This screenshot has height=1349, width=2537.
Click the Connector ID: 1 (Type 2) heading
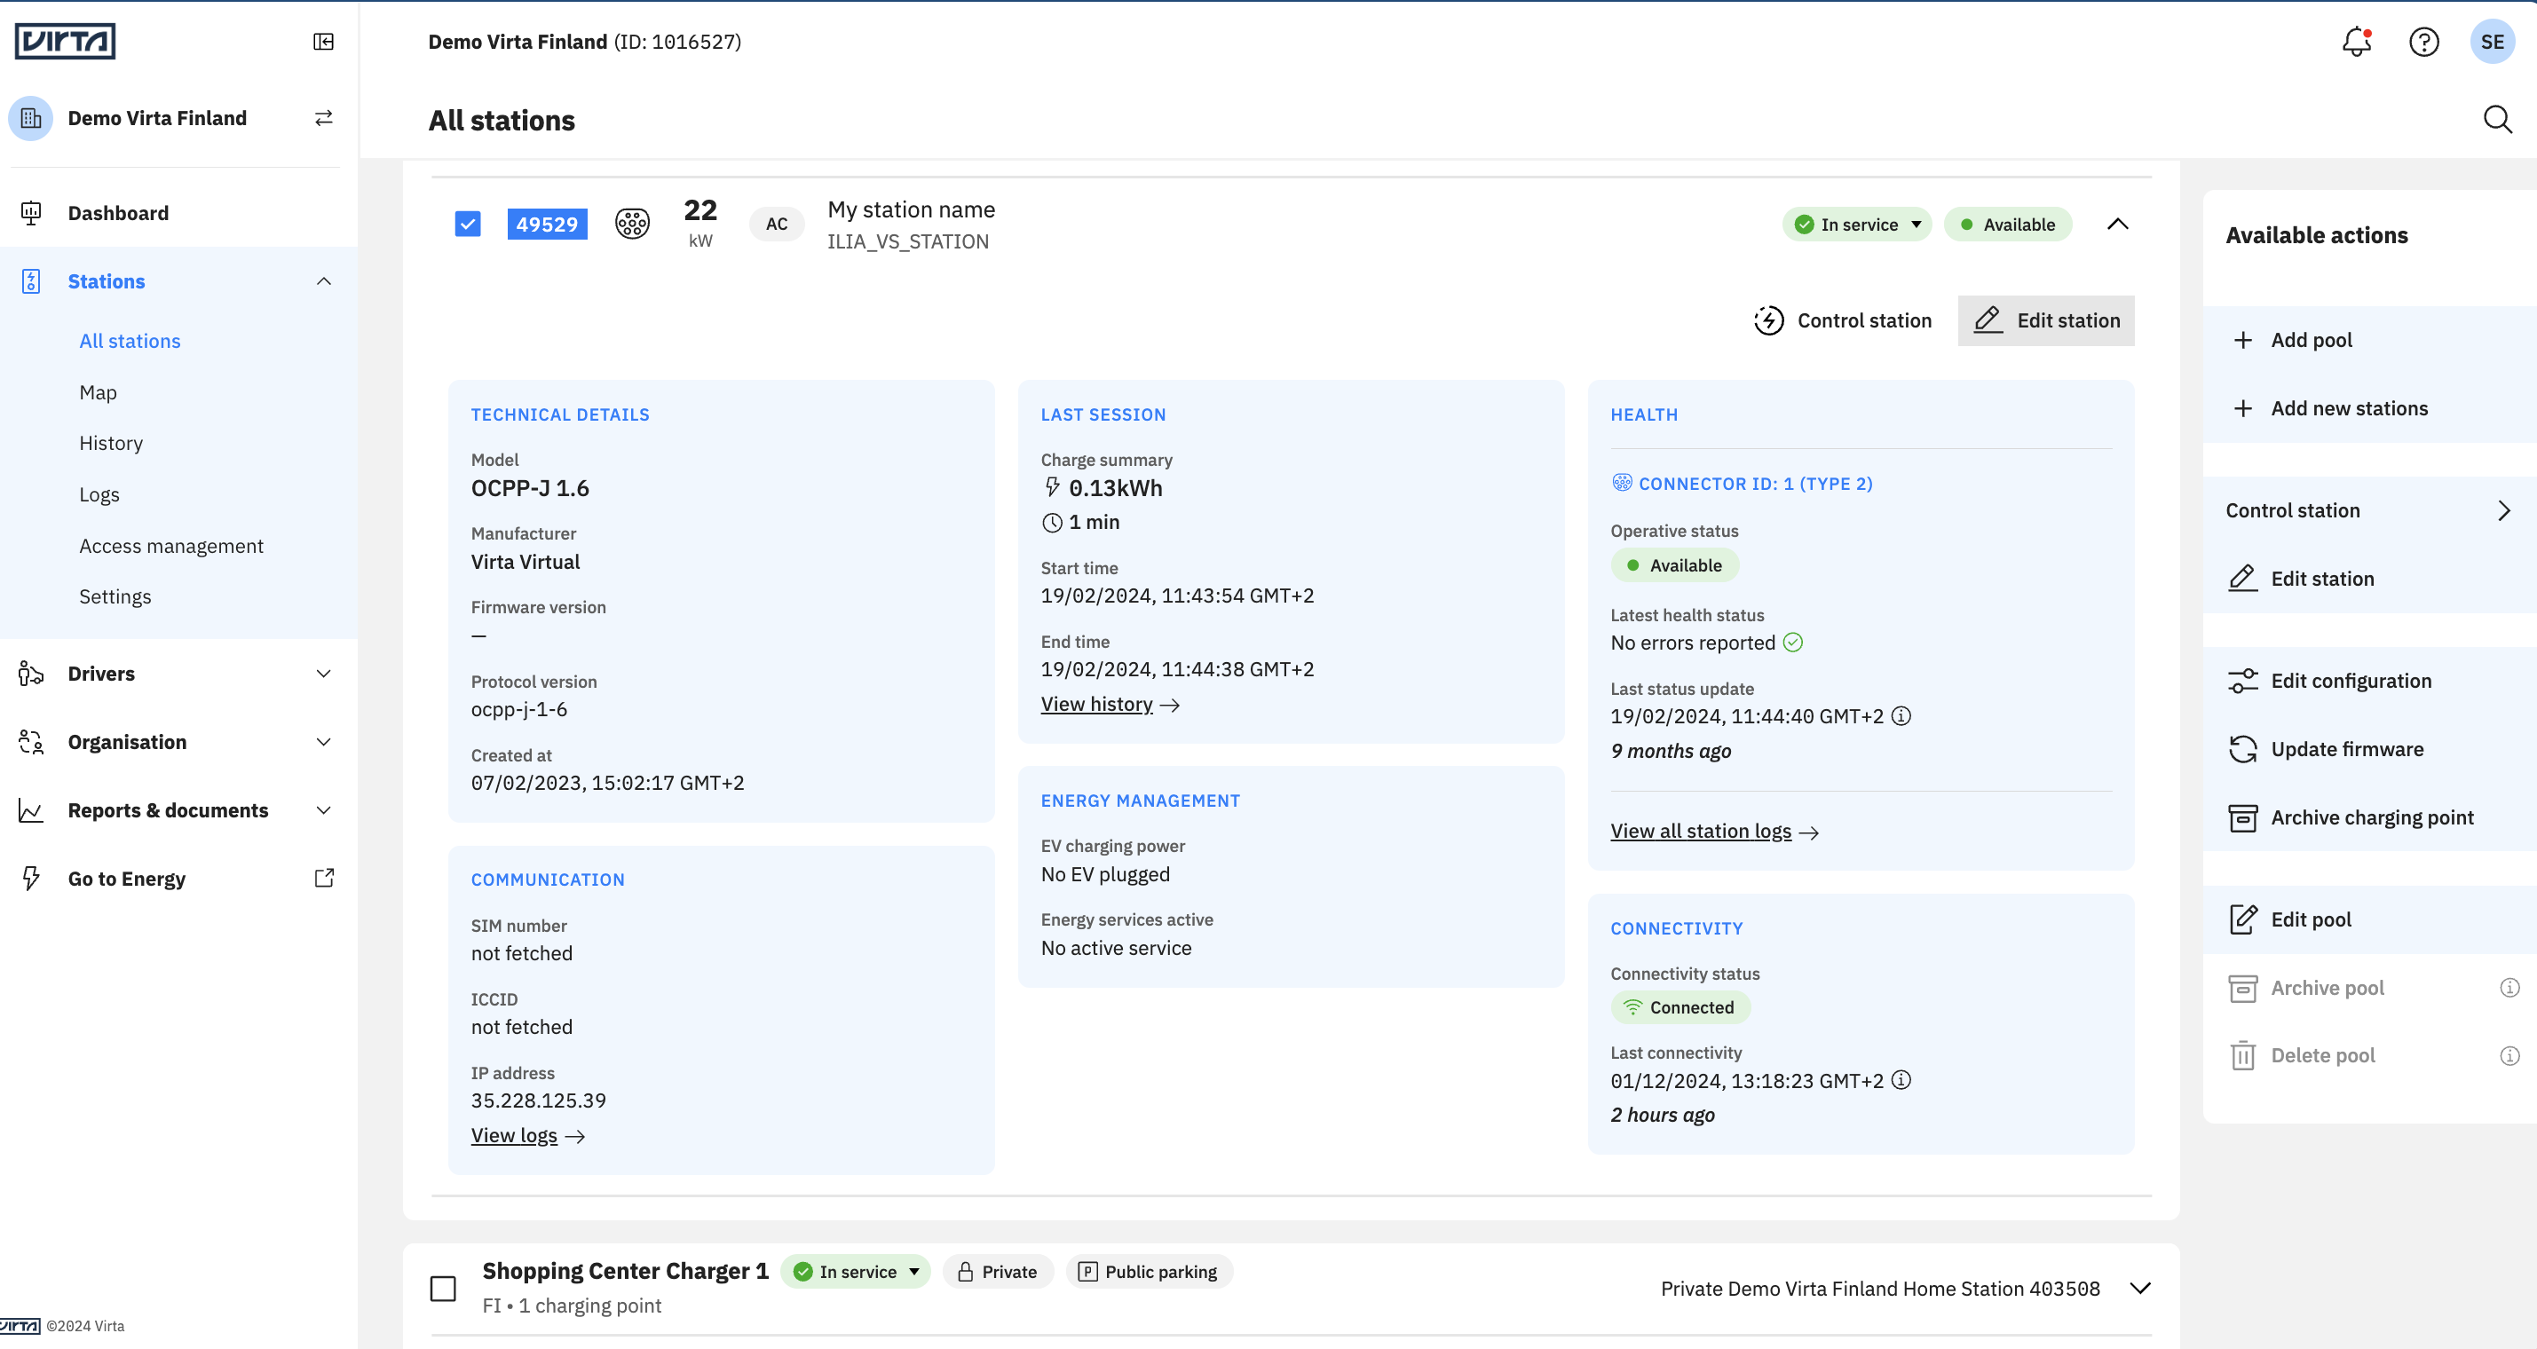pyautogui.click(x=1755, y=485)
